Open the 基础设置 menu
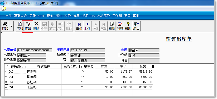The width and height of the screenshot is (217, 99). pos(20,16)
